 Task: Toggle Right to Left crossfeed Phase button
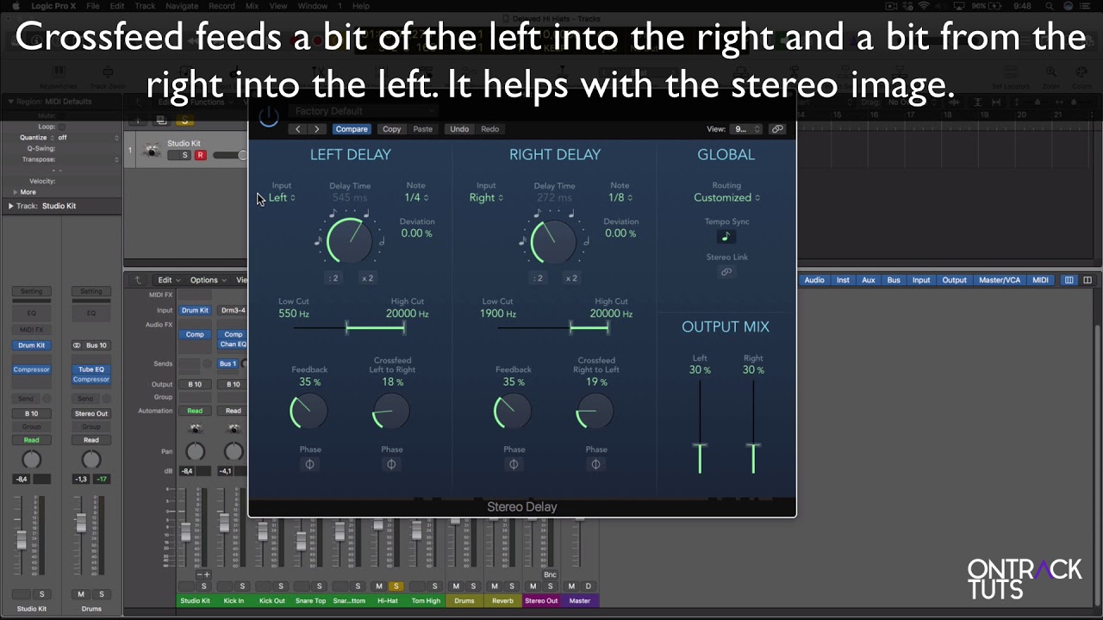click(x=595, y=464)
